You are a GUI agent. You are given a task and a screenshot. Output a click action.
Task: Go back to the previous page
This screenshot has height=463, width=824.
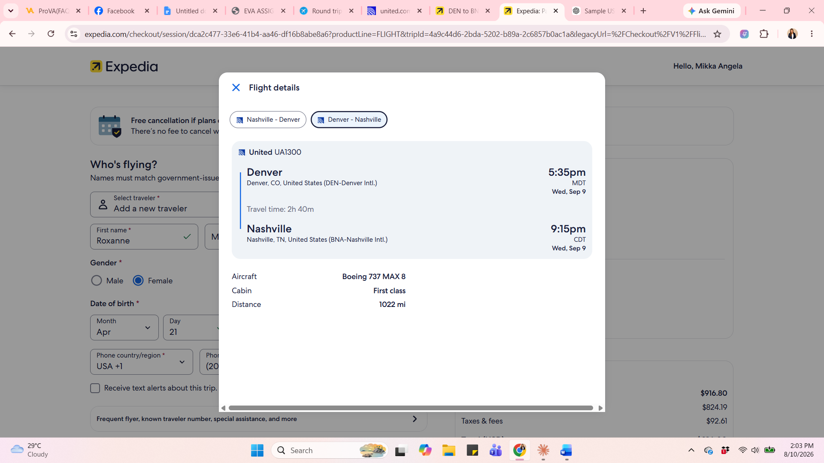click(12, 34)
